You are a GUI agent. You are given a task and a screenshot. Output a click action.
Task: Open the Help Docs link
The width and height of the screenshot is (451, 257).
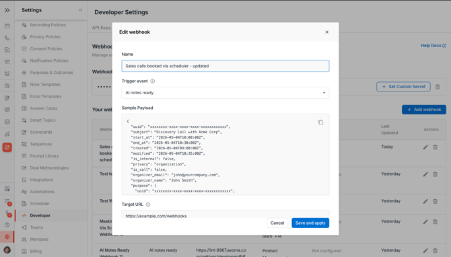[x=433, y=46]
